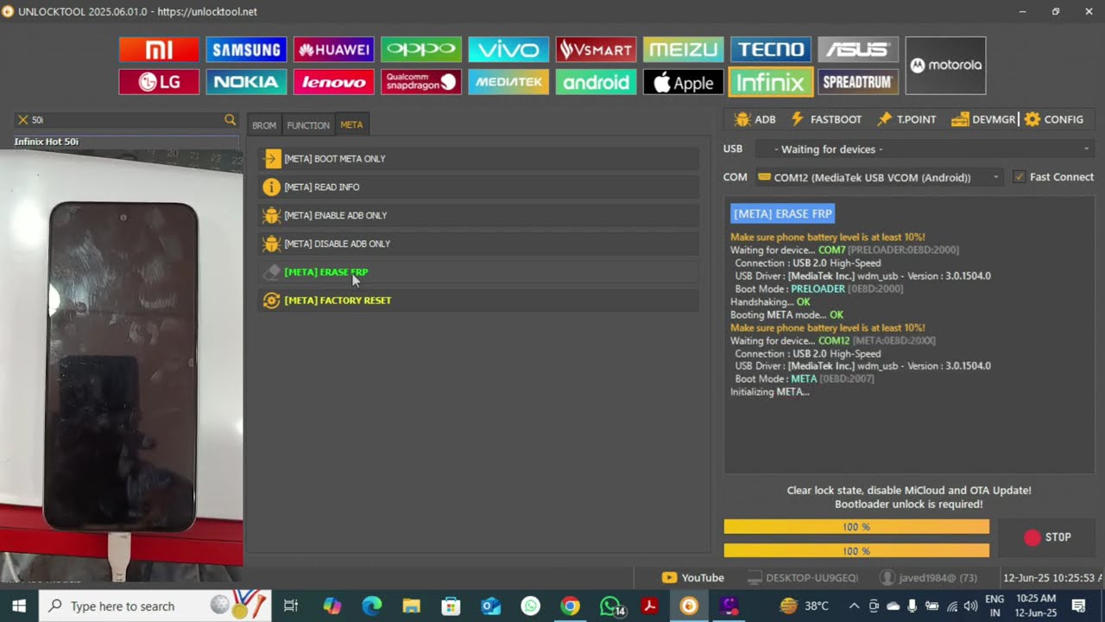Expand the COM12 port dropdown

[879, 177]
